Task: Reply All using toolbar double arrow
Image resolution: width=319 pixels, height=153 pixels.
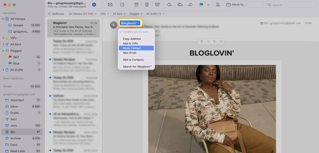Action: tap(180, 4)
